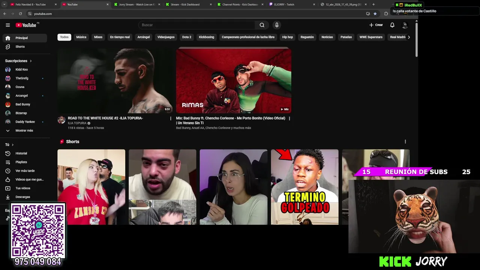The image size is (480, 270).
Task: Open the notifications bell
Action: point(392,25)
